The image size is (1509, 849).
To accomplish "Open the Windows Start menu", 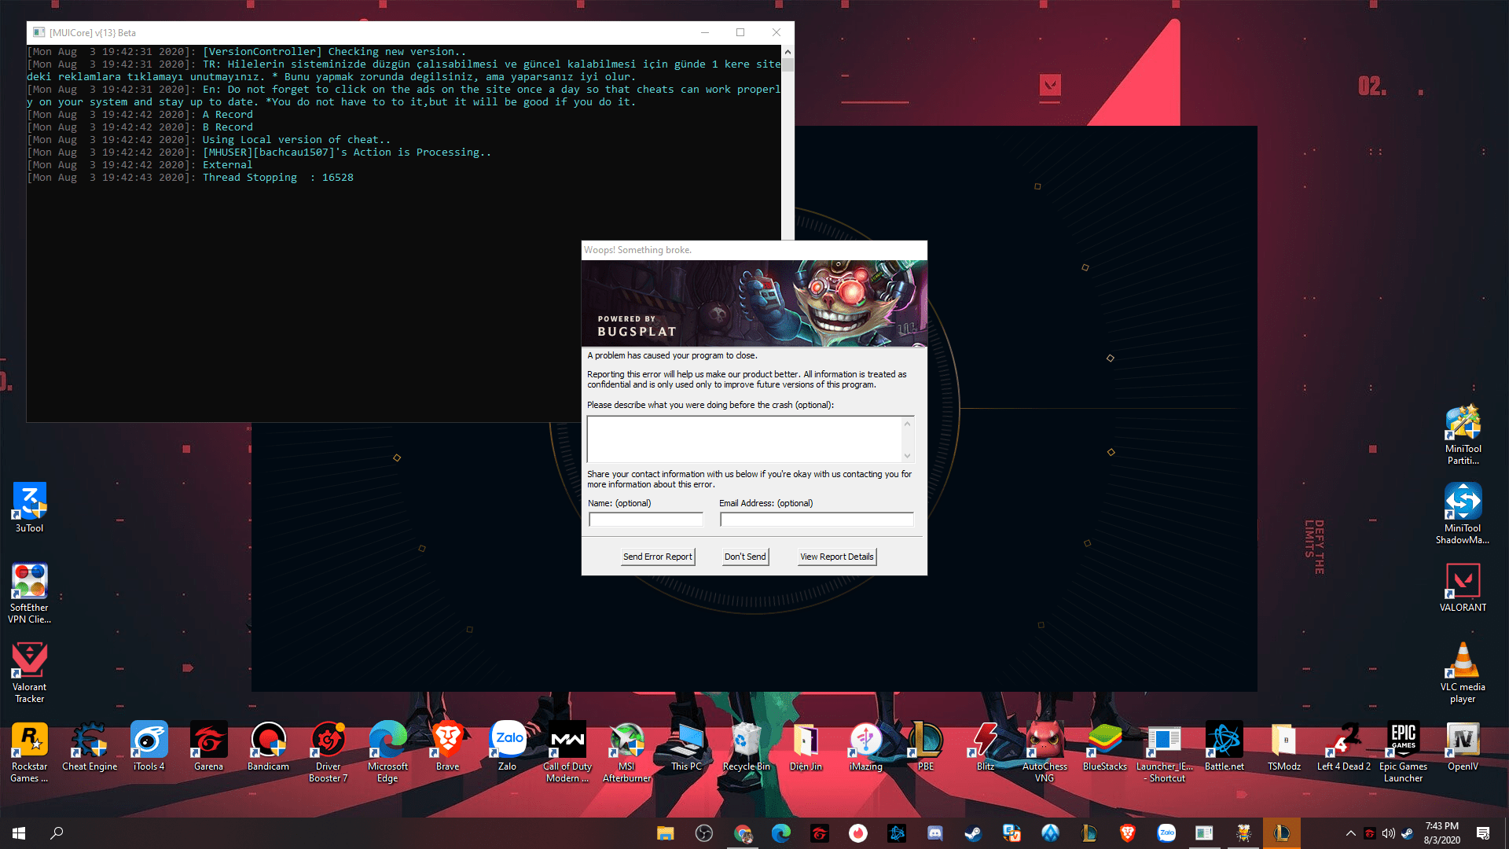I will tap(19, 833).
